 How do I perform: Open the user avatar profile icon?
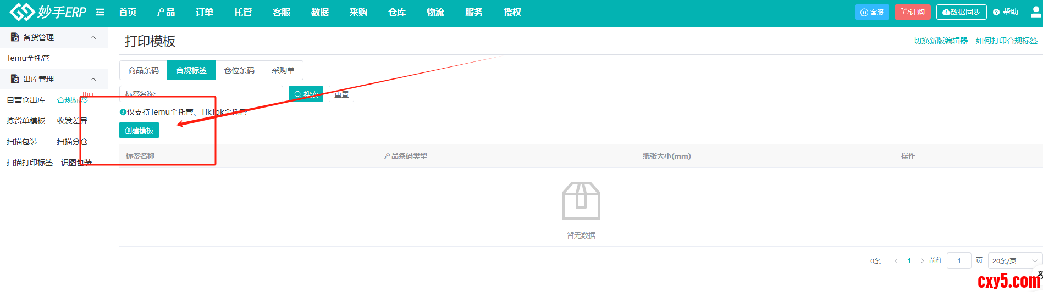(x=1036, y=12)
